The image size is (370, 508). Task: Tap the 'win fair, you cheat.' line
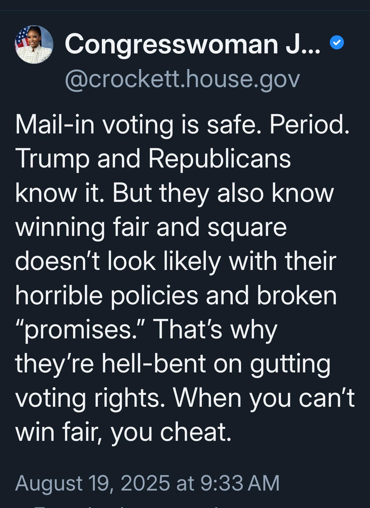123,432
